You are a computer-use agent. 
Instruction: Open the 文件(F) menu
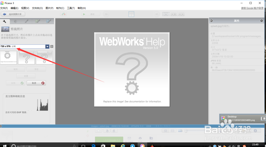pos(4,8)
